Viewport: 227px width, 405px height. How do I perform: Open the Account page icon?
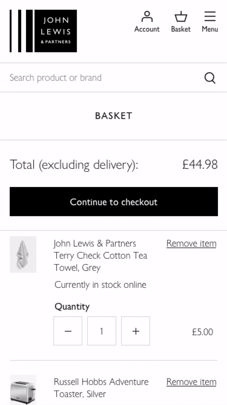click(147, 22)
